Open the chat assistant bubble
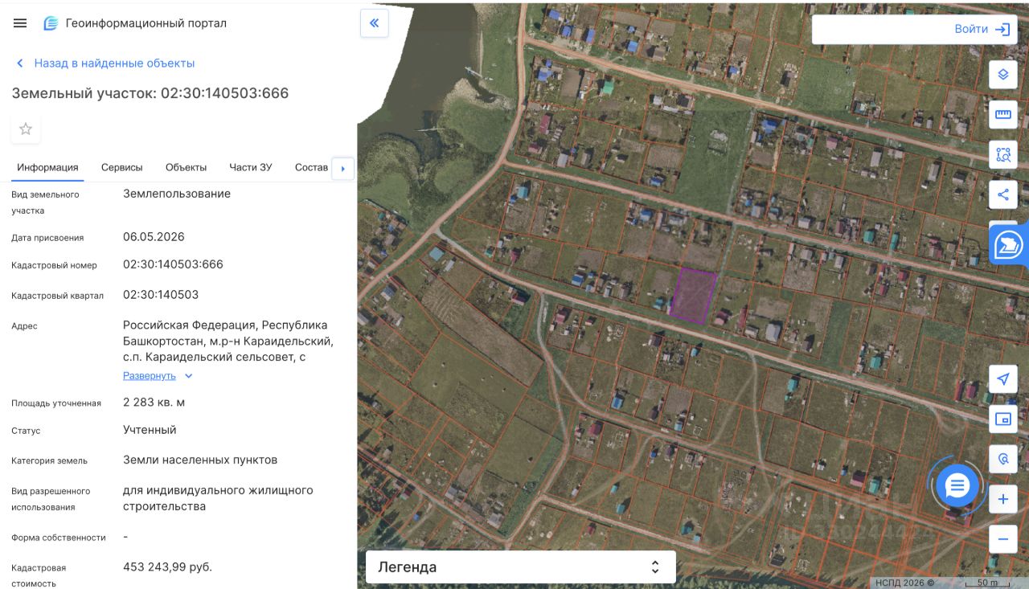This screenshot has width=1029, height=589. click(957, 485)
